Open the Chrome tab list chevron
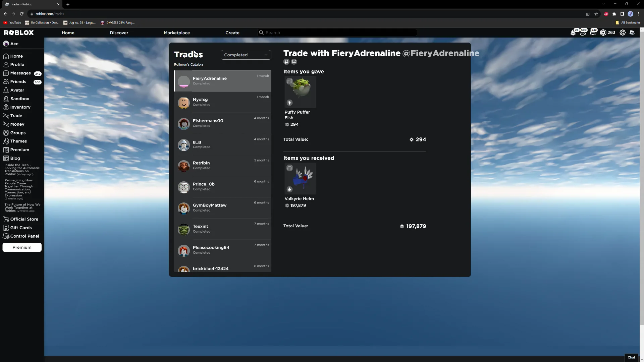 tap(603, 4)
